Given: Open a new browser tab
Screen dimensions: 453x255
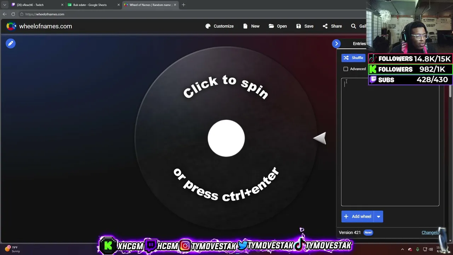Looking at the screenshot, I should (183, 5).
